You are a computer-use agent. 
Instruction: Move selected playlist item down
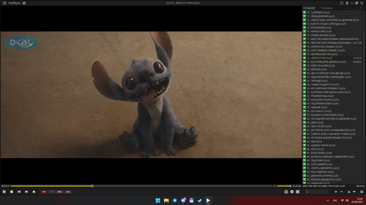point(355,192)
